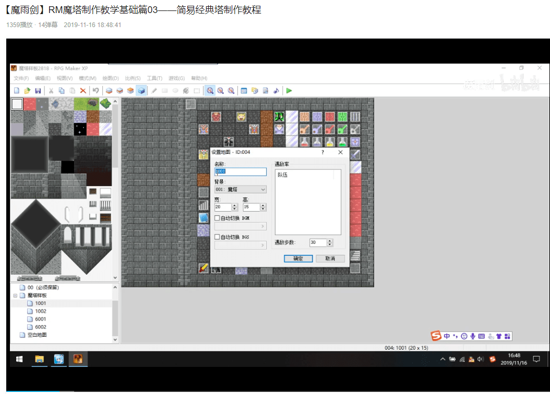
Task: Click the New Project toolbar icon
Action: pos(17,91)
